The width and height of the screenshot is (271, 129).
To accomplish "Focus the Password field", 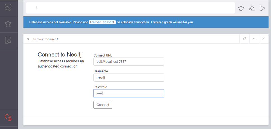I will click(x=129, y=93).
